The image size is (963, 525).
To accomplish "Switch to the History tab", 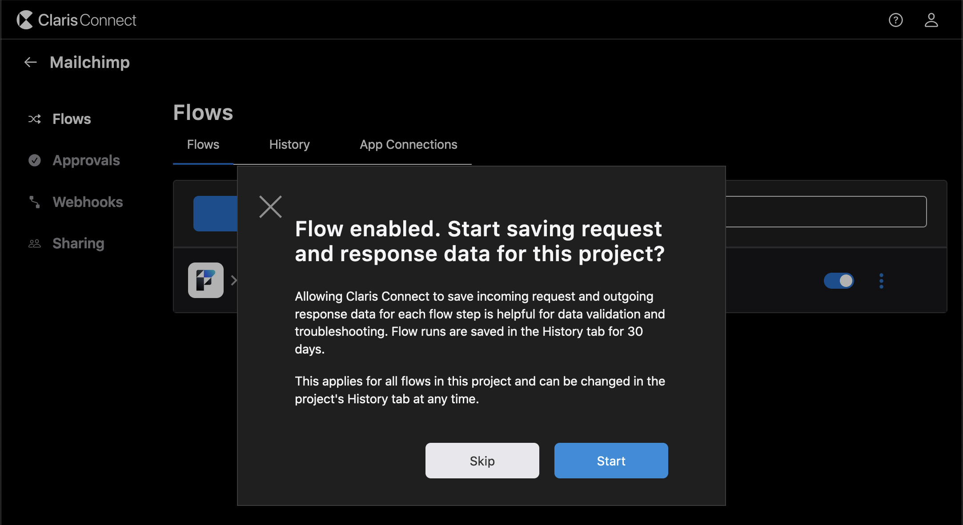I will pos(289,144).
